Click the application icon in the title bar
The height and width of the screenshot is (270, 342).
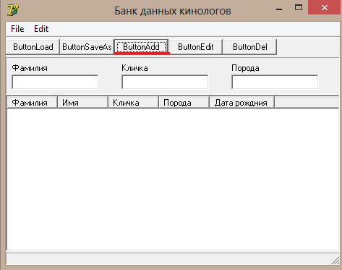13,10
